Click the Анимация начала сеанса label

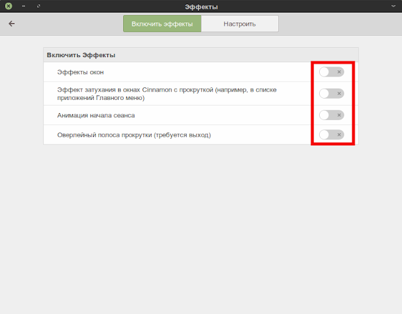[96, 116]
